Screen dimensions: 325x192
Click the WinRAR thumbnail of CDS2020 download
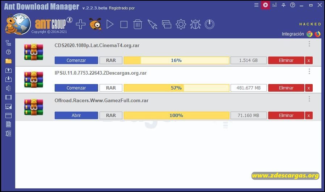point(34,52)
